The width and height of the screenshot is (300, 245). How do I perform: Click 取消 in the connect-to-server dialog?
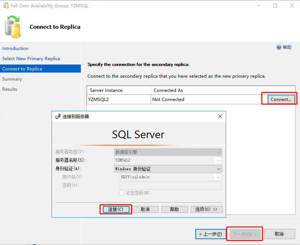point(145,209)
